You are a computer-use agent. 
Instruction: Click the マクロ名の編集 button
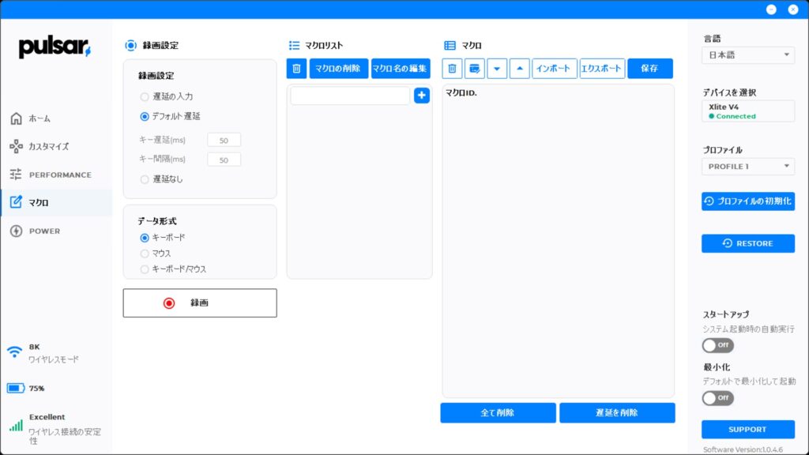click(401, 69)
